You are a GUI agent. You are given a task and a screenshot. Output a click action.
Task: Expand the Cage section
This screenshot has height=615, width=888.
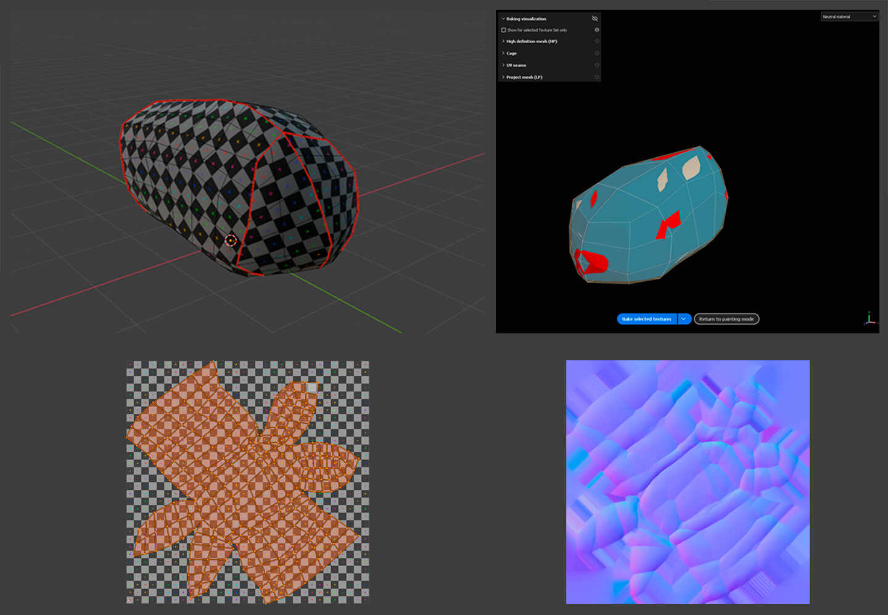coord(503,53)
